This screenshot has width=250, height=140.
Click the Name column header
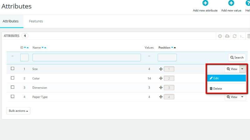point(37,48)
